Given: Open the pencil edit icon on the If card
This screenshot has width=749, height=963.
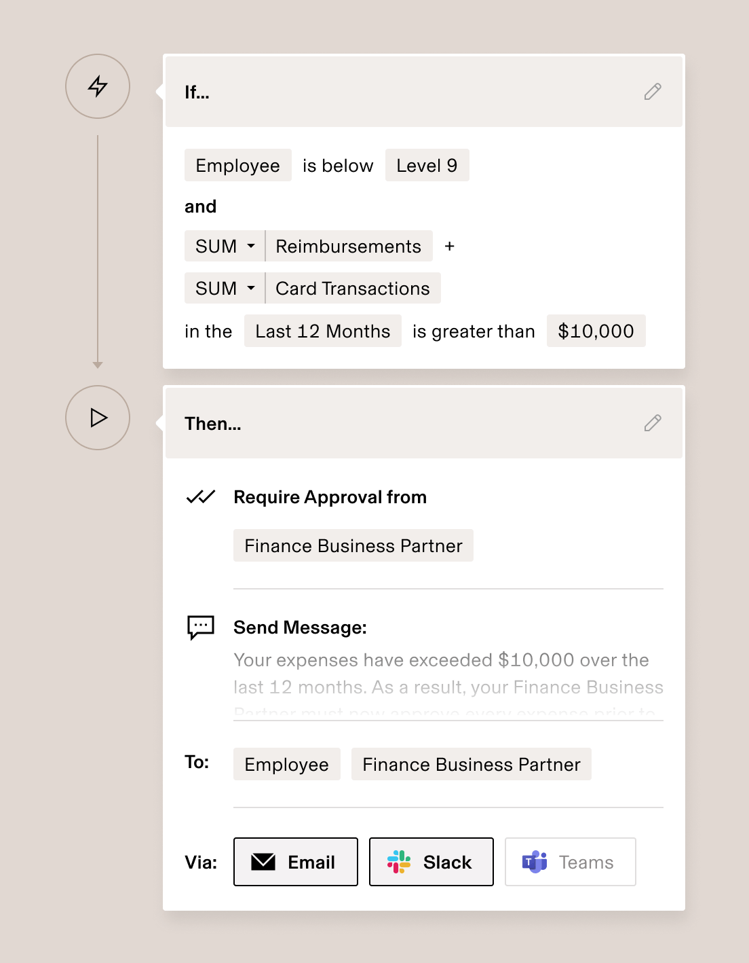Looking at the screenshot, I should pos(652,92).
